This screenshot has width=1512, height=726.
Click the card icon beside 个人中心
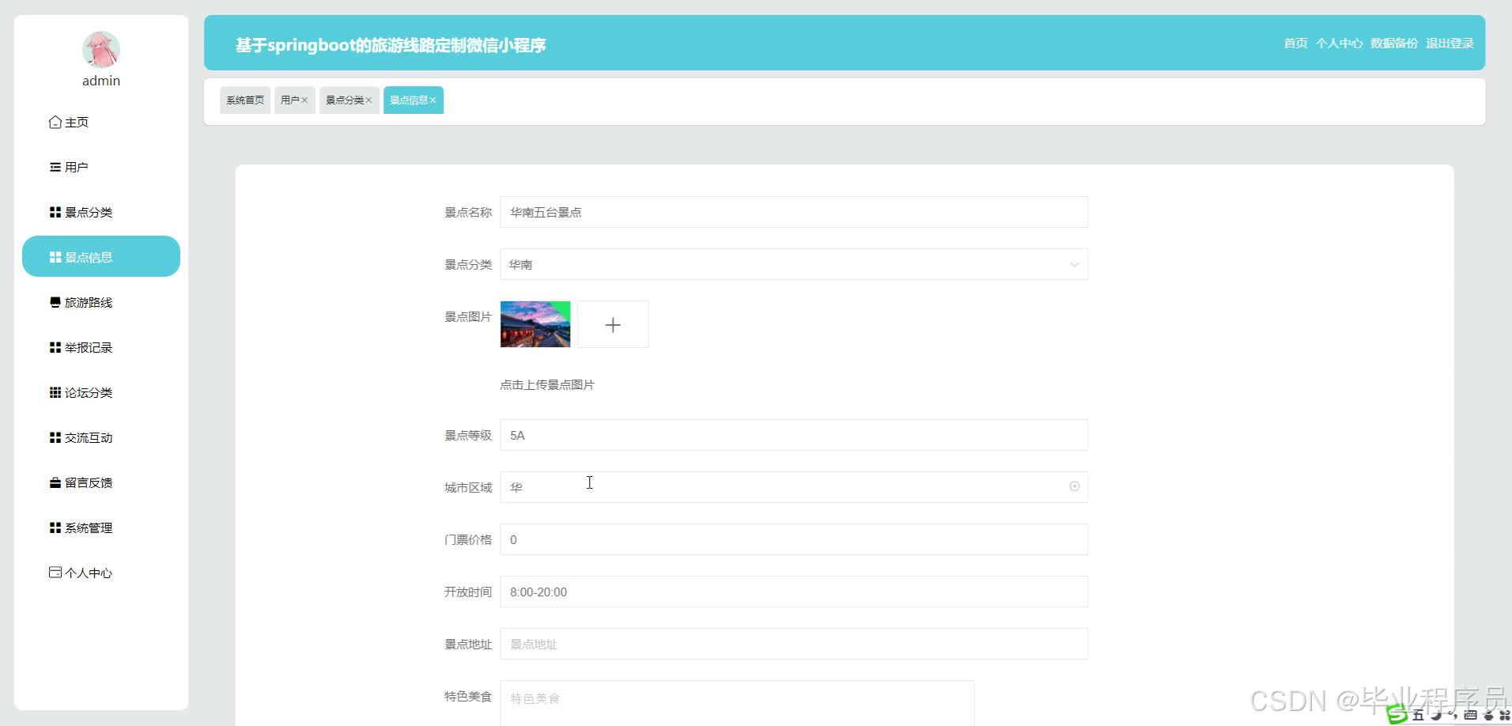(x=55, y=573)
